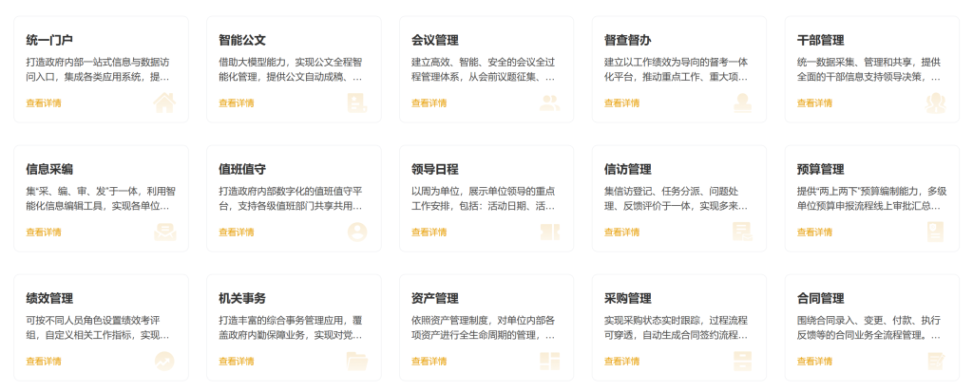Screen dimensions: 973x391
Task: Click the chart icon in 绩效管理 card
Action: click(164, 361)
